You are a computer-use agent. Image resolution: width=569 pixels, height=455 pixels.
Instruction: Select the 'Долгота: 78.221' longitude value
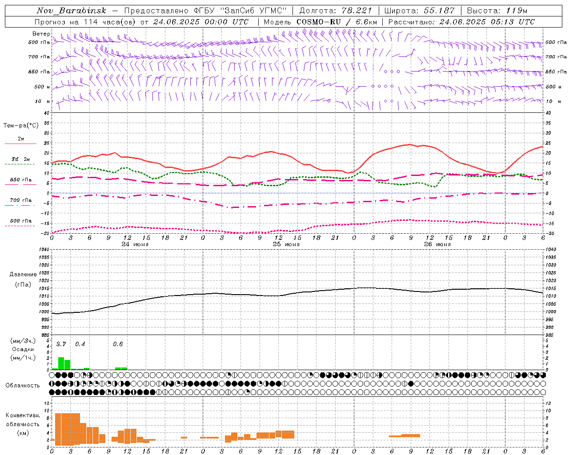[336, 11]
